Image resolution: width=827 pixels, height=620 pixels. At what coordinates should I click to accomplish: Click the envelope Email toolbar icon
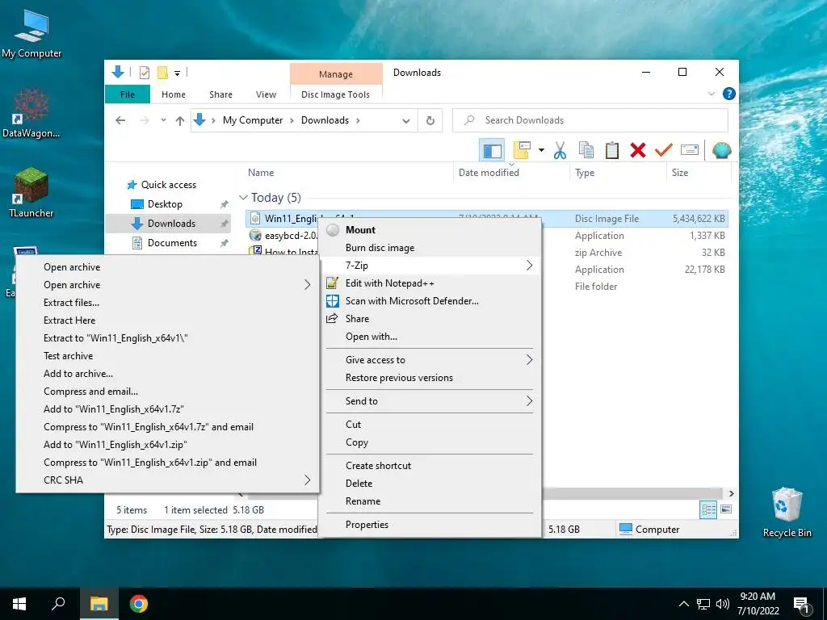[690, 151]
